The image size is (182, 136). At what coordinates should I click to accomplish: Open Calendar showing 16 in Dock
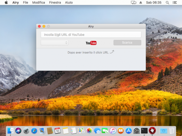(58, 131)
